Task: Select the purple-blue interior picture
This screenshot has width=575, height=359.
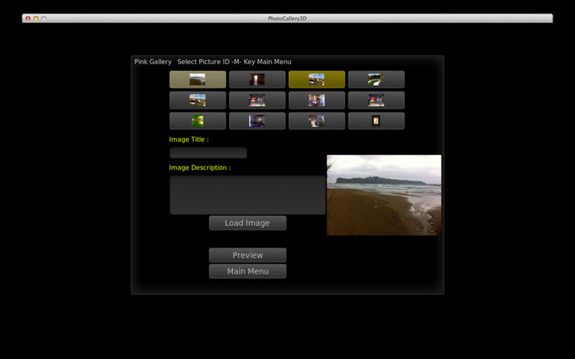Action: (257, 121)
